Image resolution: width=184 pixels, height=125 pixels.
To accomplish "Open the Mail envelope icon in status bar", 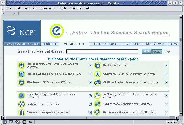I will point(11,122).
